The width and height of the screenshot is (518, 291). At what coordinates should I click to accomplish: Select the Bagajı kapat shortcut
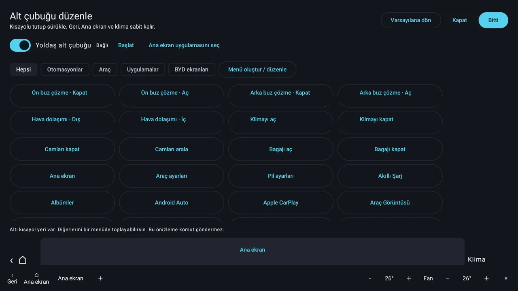coord(390,149)
